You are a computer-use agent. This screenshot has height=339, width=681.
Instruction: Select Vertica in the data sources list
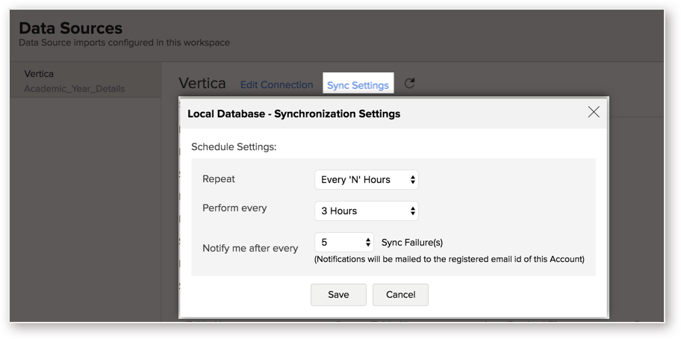tap(39, 74)
